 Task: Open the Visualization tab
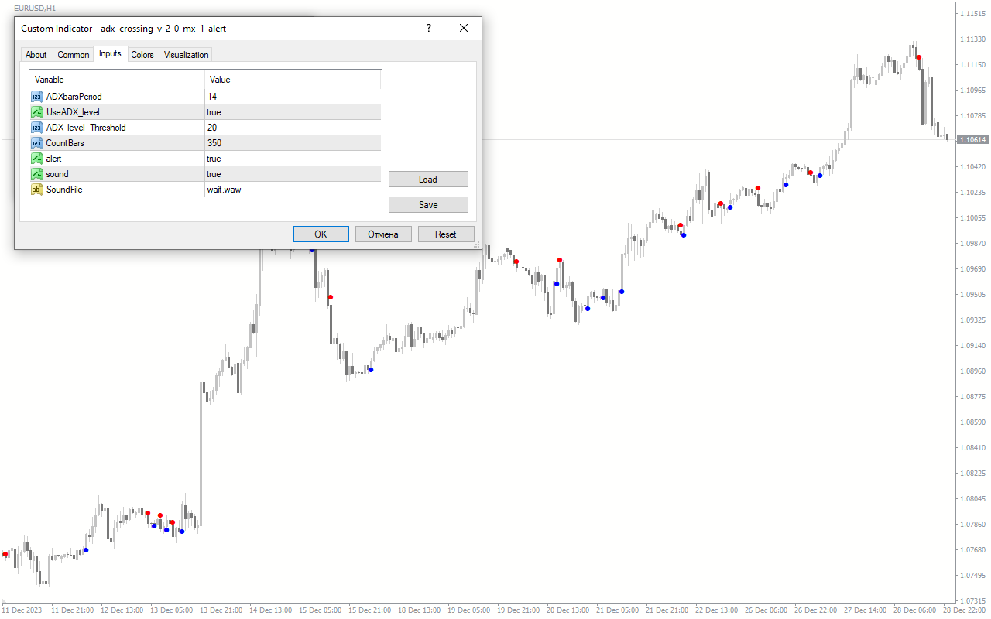pyautogui.click(x=186, y=55)
